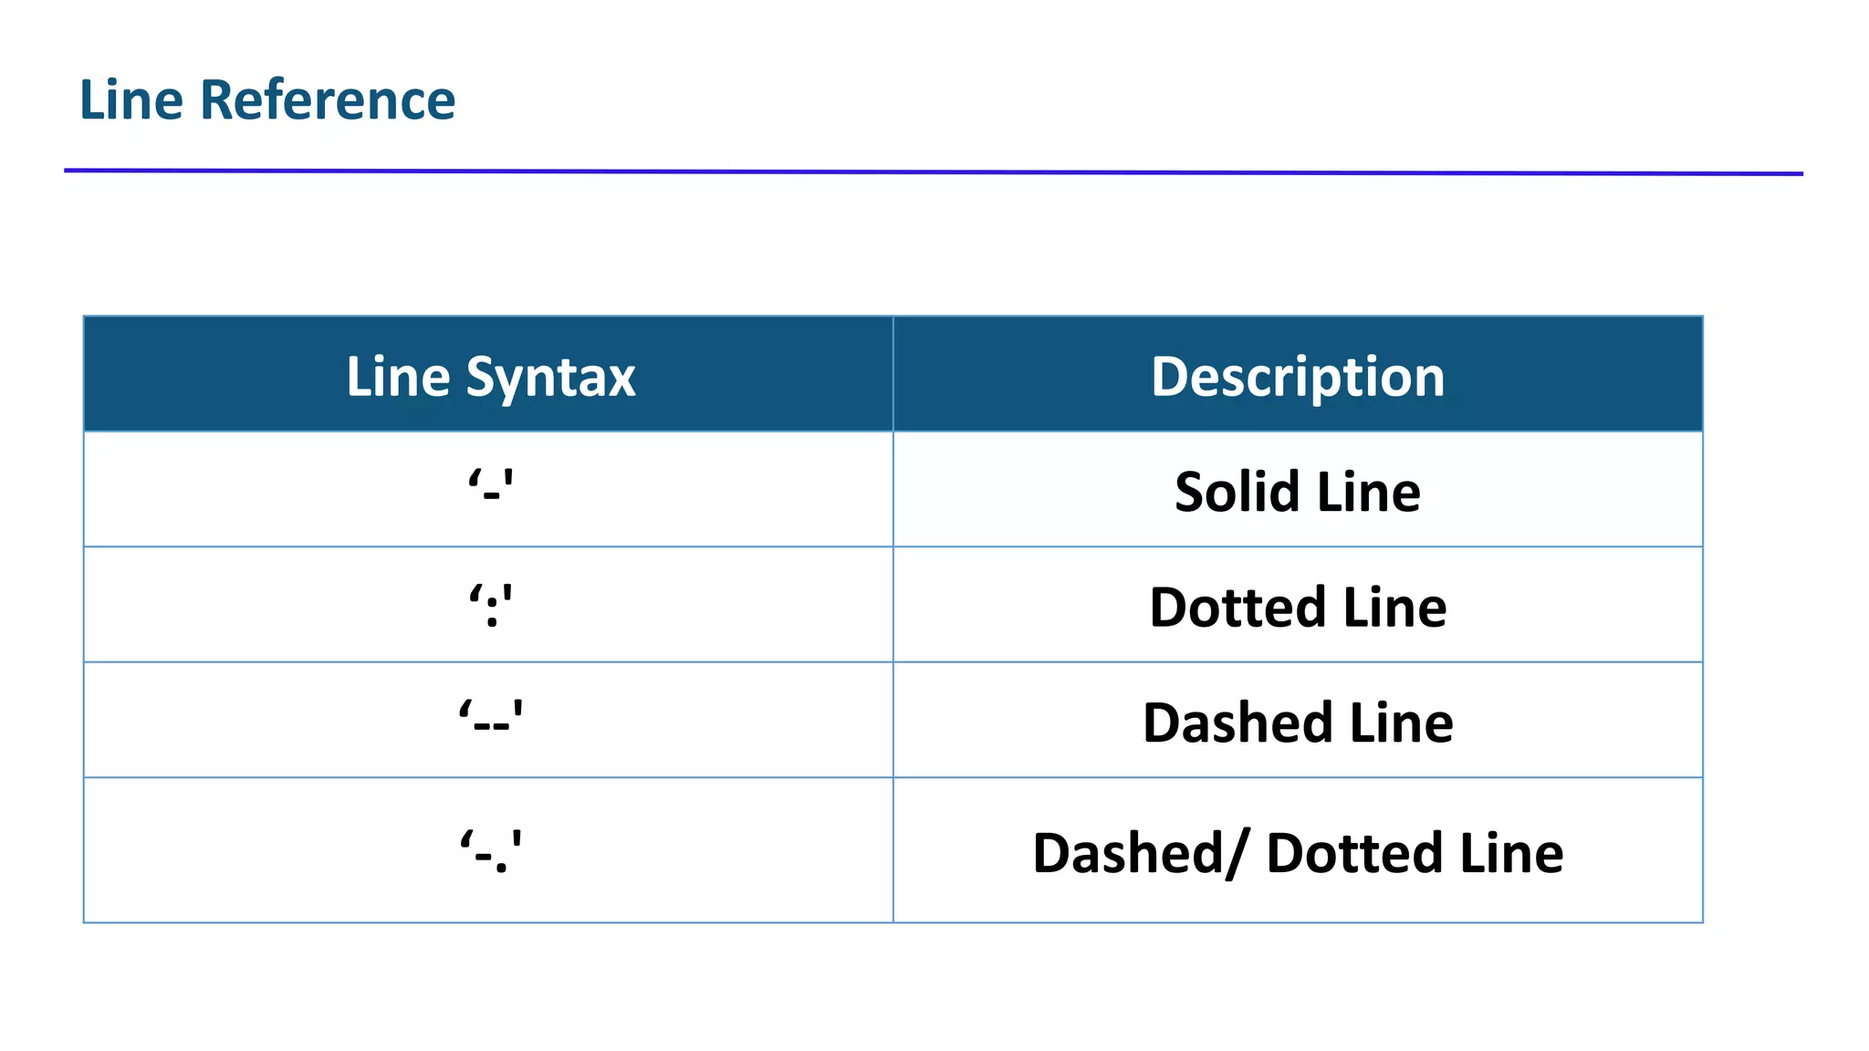Select the 'Line Syntax' column header
Screen dimensions: 1869x1051
pos(489,376)
